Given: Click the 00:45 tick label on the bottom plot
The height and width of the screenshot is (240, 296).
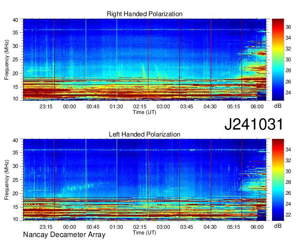Looking at the screenshot, I should (x=93, y=227).
